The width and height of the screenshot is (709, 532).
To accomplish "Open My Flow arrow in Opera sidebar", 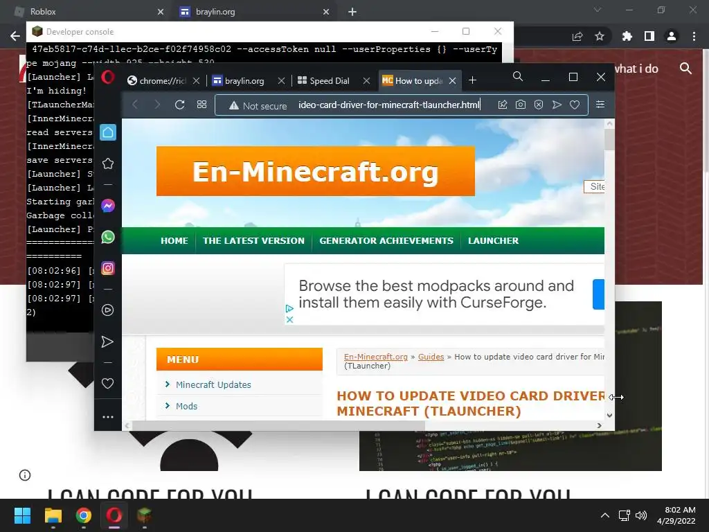I will point(107,342).
